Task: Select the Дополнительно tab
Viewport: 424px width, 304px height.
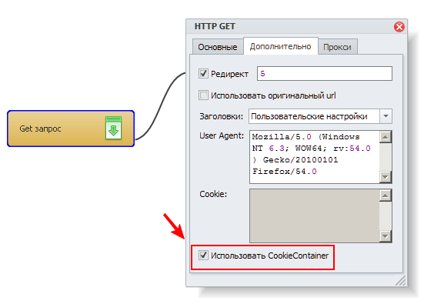Action: pyautogui.click(x=280, y=46)
